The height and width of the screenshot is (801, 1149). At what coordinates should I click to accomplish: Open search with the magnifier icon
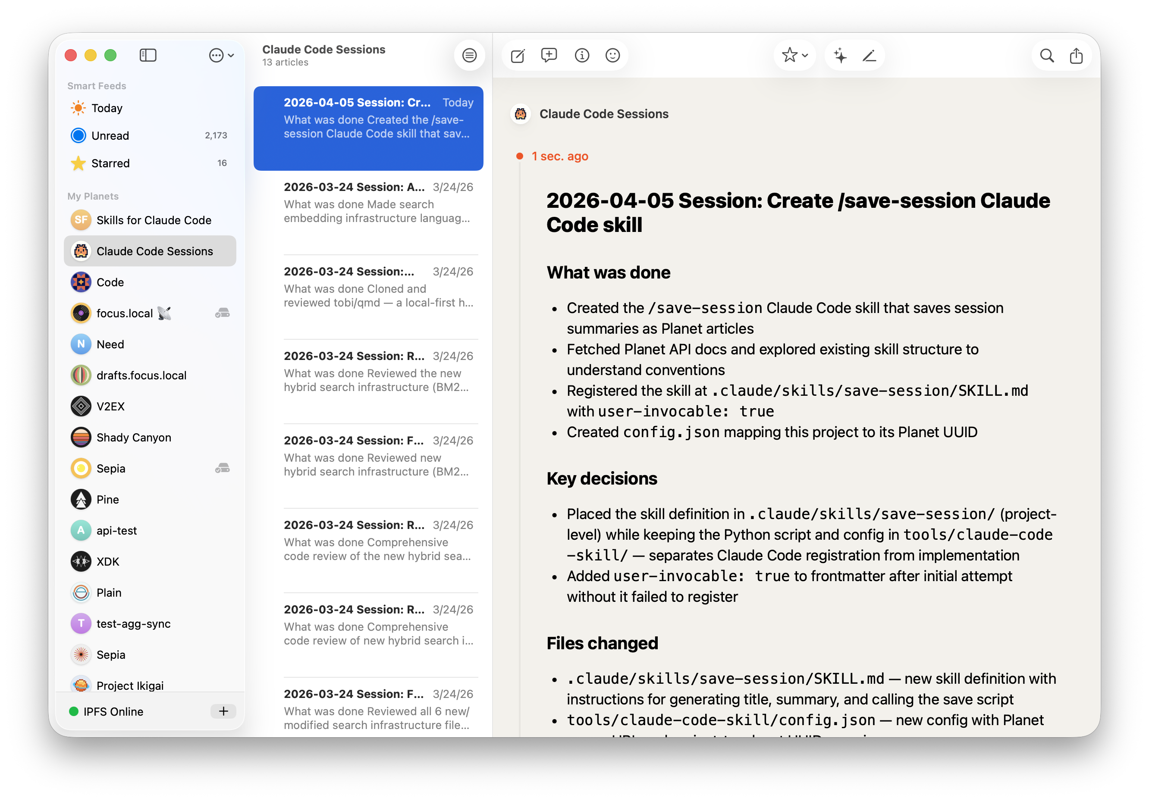click(1046, 55)
